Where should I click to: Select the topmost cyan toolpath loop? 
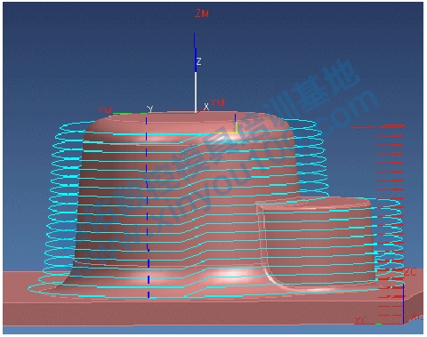coord(187,126)
